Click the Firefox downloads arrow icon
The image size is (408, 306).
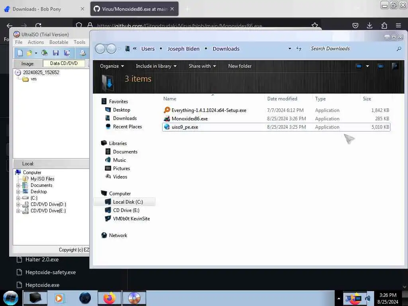click(369, 25)
